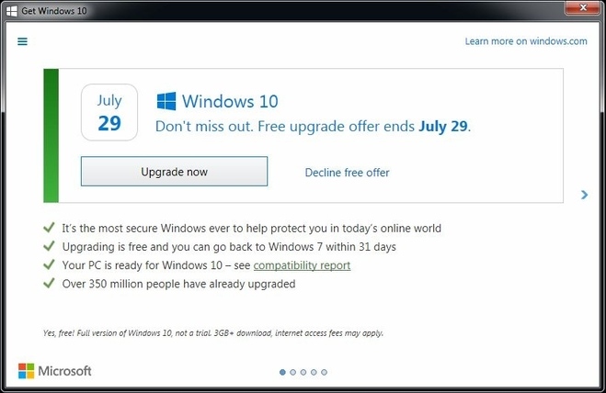The height and width of the screenshot is (393, 606).
Task: Select the second pagination dot
Action: point(293,372)
